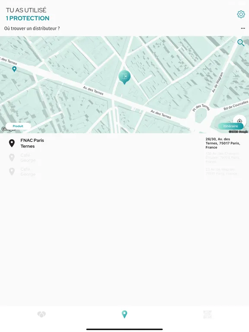Screen dimensions: 249x332
Task: Click the black pin icon beside FNAC Paris Ternes
Action: click(x=12, y=144)
